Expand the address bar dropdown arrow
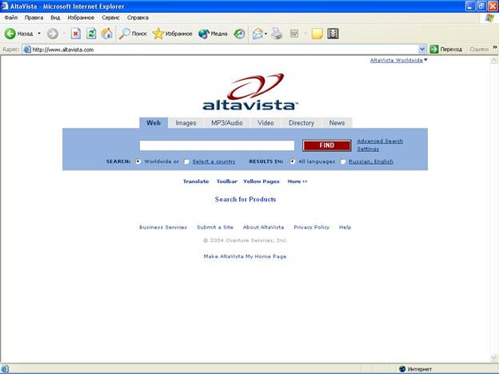 [x=422, y=50]
